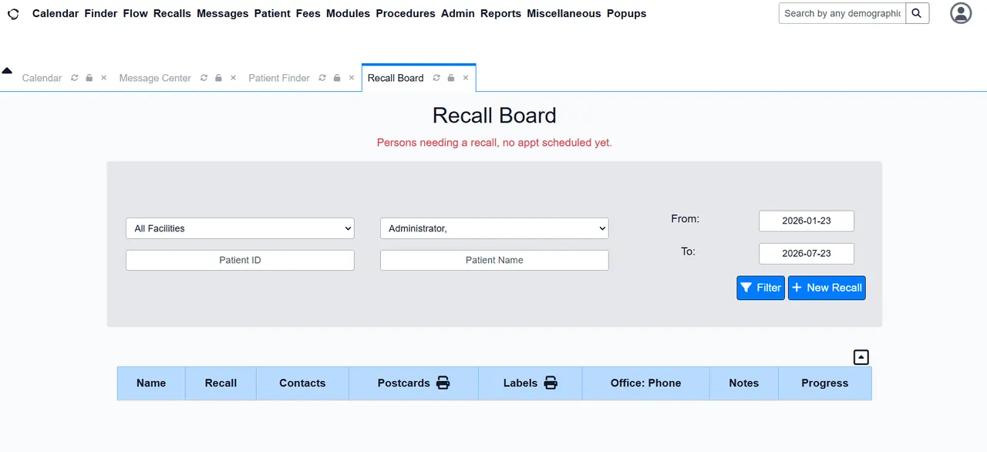Viewport: 987px width, 452px height.
Task: Lock the Calendar tab
Action: point(89,78)
